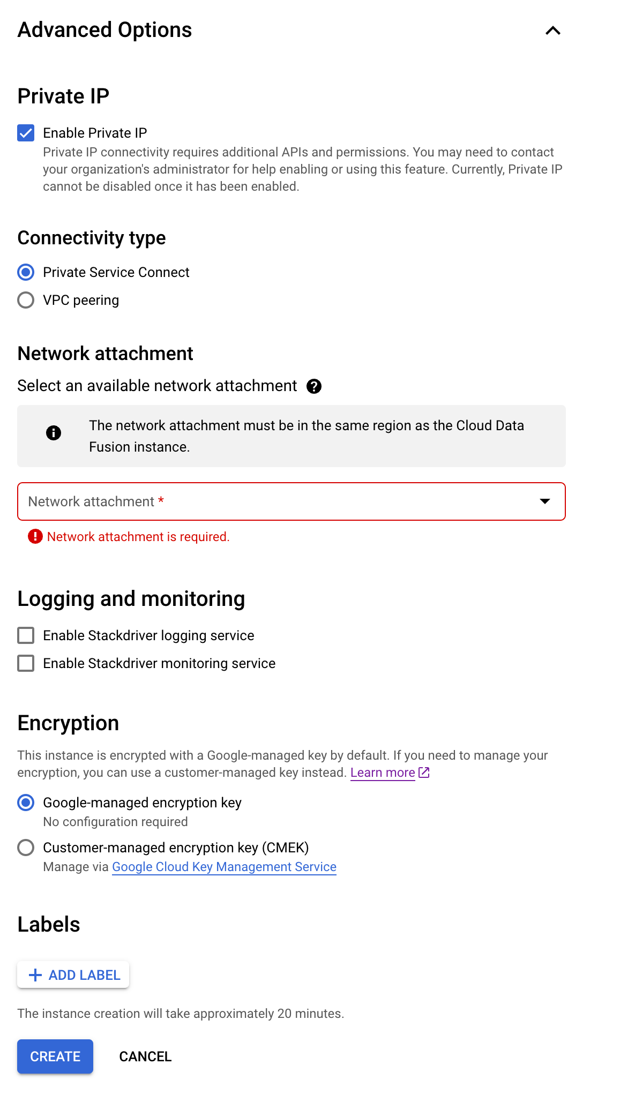Enable Stackdriver monitoring service
Viewport: 635px width, 1102px height.
25,663
